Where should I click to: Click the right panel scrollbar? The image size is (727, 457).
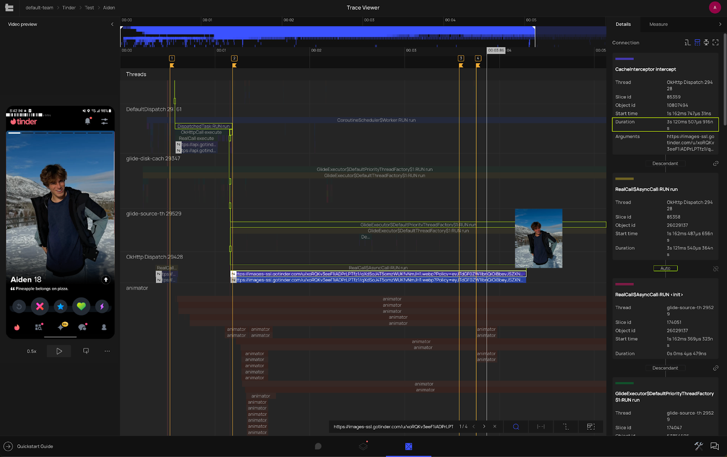725,80
